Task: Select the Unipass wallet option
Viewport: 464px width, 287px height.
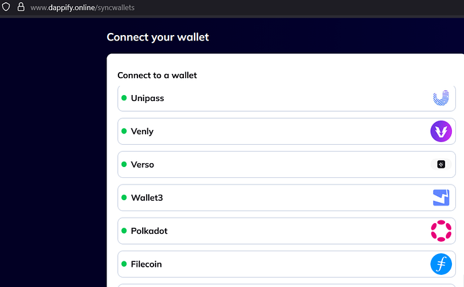Action: 269,98
